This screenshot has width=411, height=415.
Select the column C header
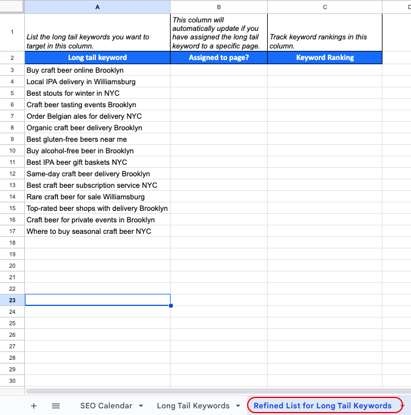coord(325,7)
